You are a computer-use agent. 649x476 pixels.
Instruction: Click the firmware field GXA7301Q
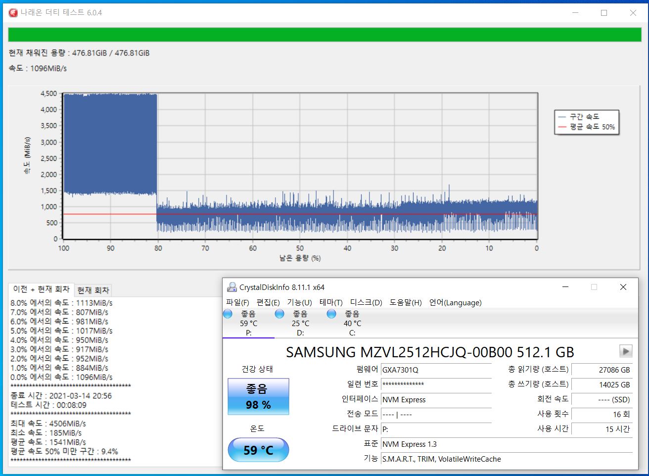tap(436, 370)
